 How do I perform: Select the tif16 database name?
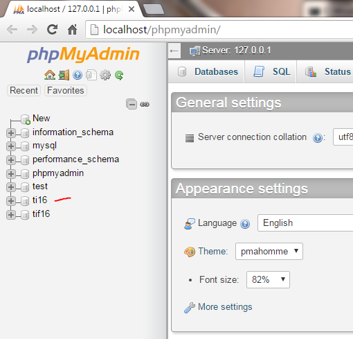pos(41,214)
